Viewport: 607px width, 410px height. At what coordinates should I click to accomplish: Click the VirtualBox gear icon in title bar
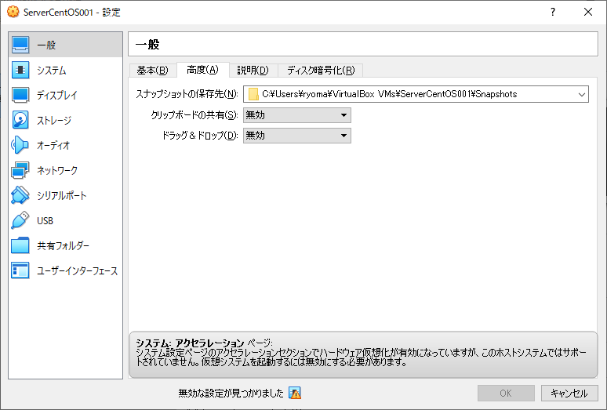click(x=13, y=12)
